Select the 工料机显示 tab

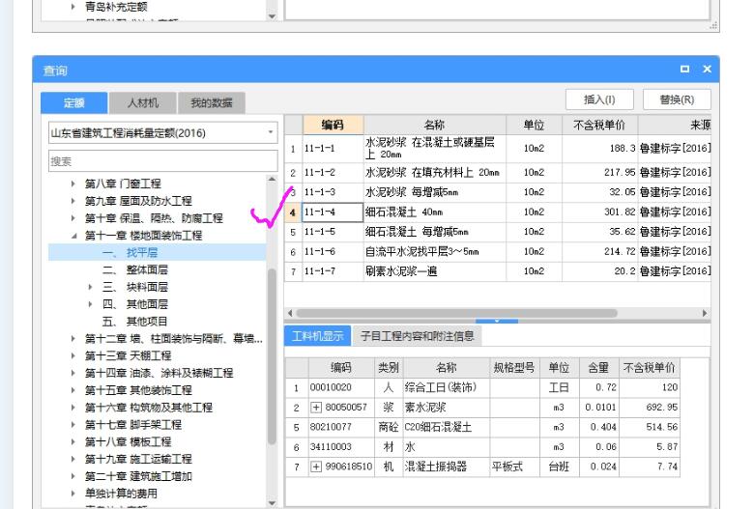[x=318, y=336]
